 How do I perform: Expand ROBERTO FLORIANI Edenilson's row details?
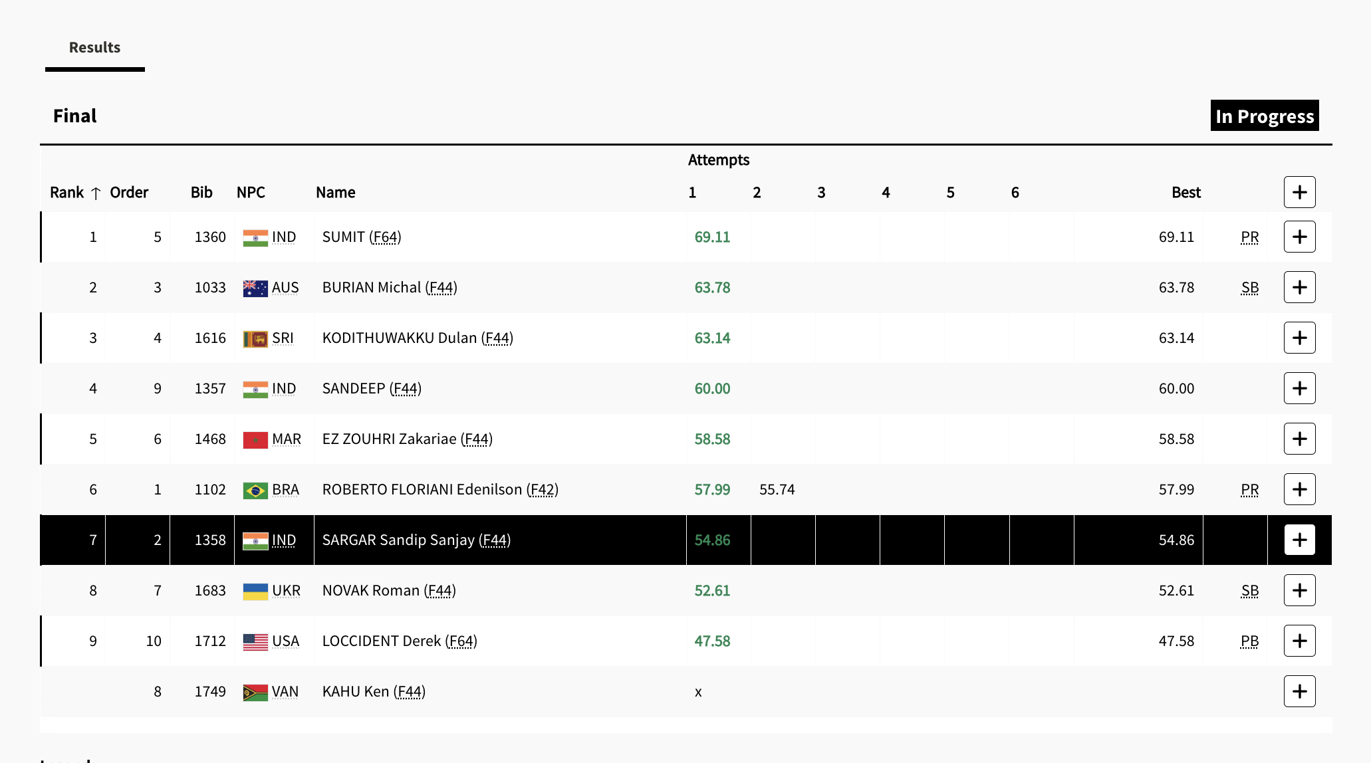(1299, 490)
